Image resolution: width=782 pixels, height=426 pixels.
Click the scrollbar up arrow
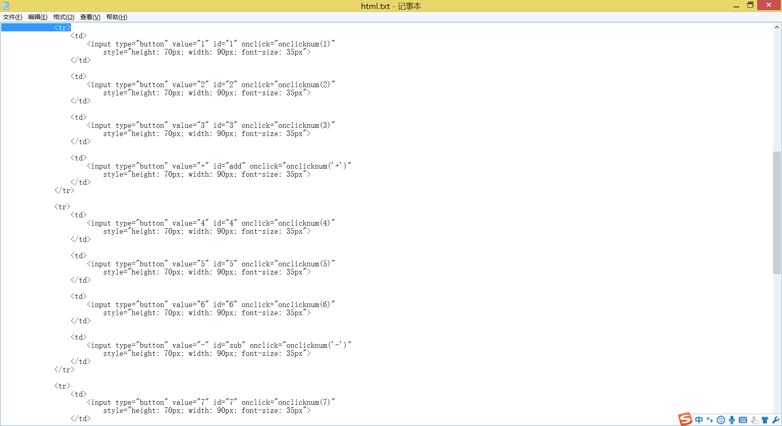[777, 27]
